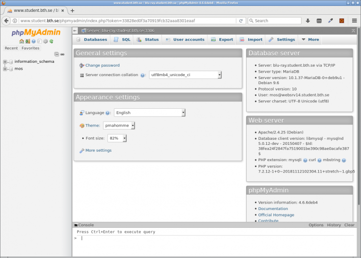Go to the User accounts tab
361x258 pixels.
(185, 40)
